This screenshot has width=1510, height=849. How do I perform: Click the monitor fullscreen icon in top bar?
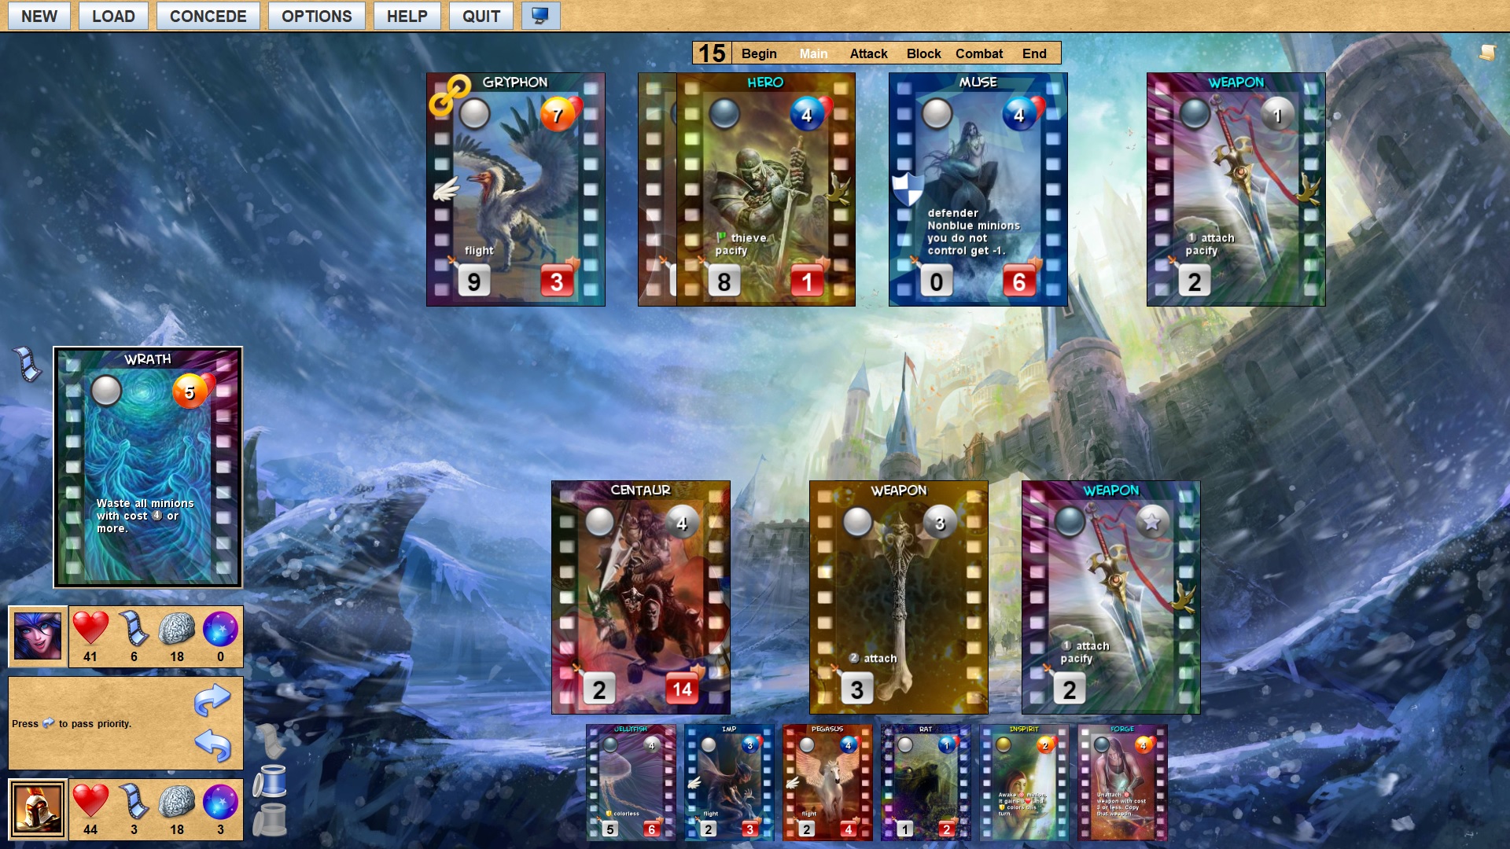tap(540, 16)
